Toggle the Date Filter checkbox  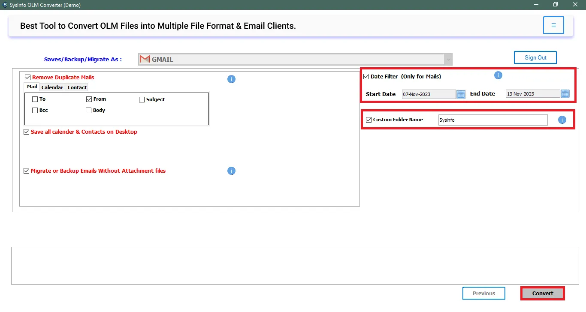(366, 77)
